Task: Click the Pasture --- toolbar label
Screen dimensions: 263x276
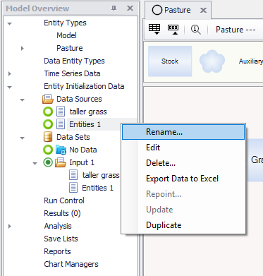Action: 236,30
